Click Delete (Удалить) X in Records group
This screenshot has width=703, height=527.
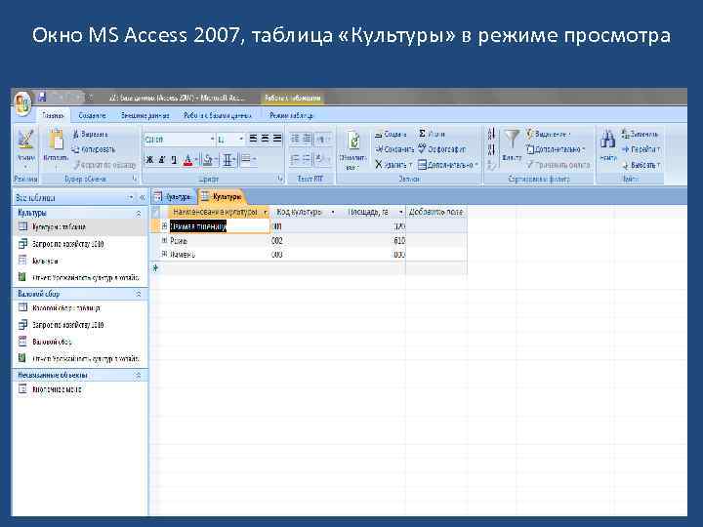tap(393, 165)
